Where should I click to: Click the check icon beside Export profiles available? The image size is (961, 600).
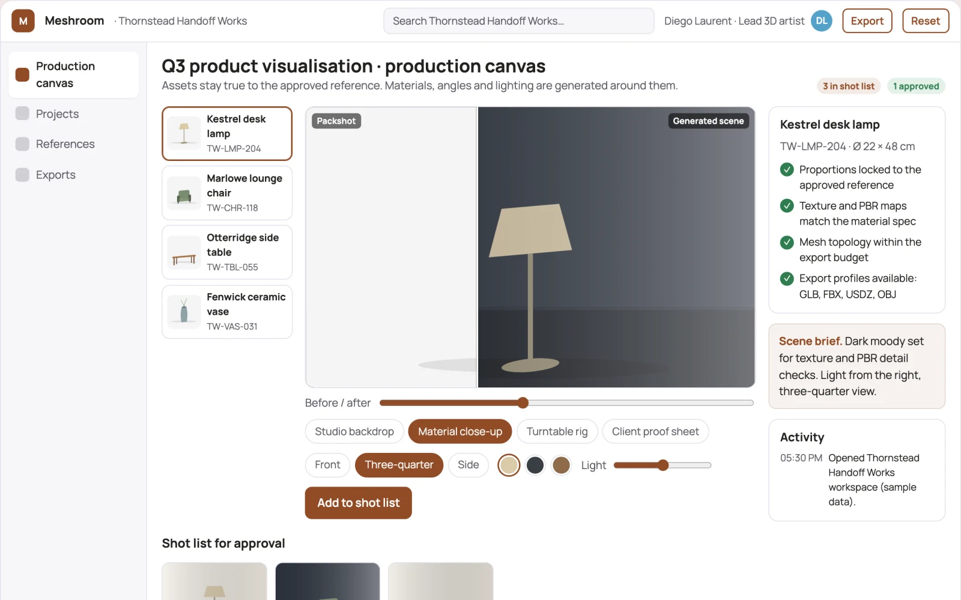(x=787, y=279)
